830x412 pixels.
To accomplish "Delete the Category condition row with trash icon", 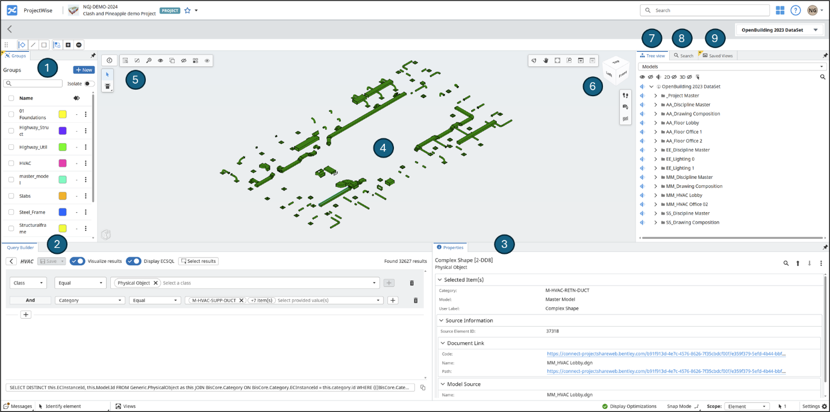I will [416, 300].
